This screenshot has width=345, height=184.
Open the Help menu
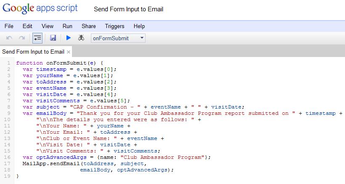click(x=139, y=26)
